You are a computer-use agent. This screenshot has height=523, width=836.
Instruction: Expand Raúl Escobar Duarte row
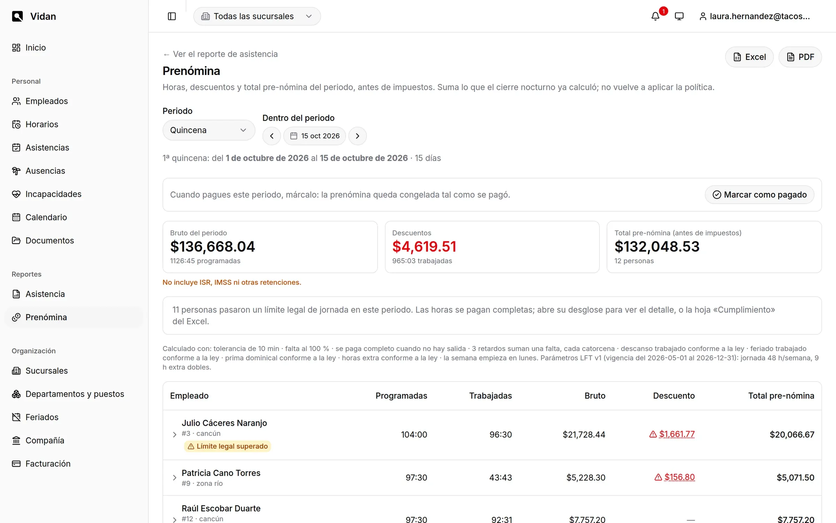tap(175, 520)
